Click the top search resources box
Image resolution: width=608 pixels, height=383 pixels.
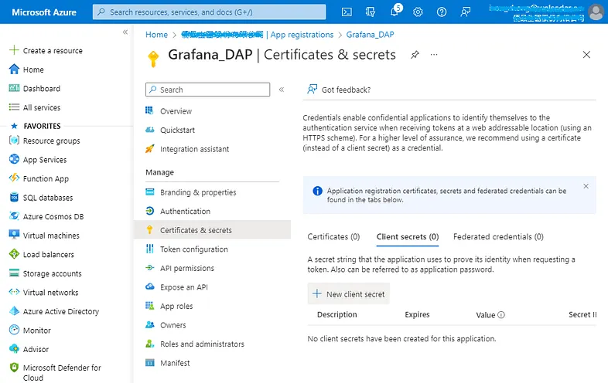pos(210,12)
